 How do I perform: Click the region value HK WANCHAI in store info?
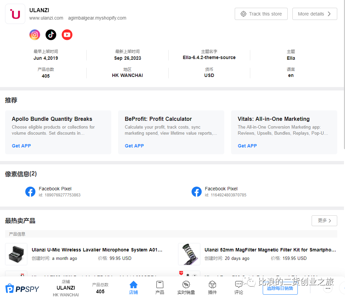click(127, 75)
